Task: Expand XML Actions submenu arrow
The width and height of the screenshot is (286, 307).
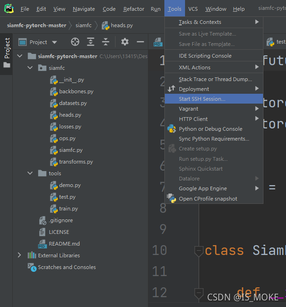Action: tap(257, 67)
